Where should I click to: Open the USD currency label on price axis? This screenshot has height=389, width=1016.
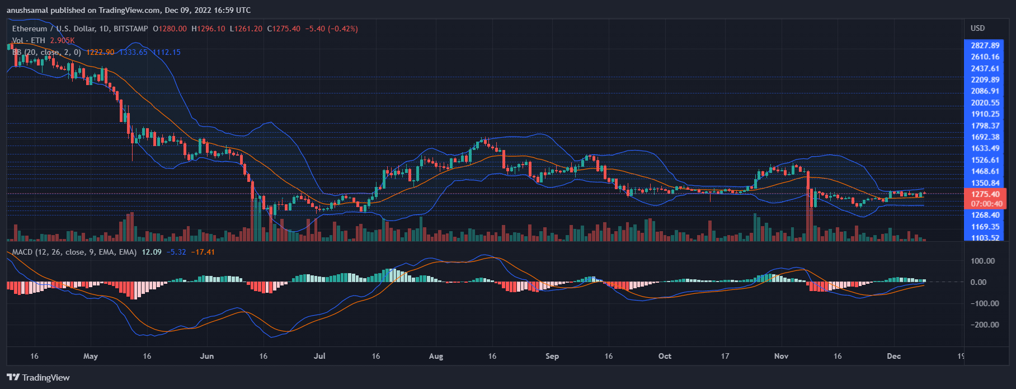977,28
